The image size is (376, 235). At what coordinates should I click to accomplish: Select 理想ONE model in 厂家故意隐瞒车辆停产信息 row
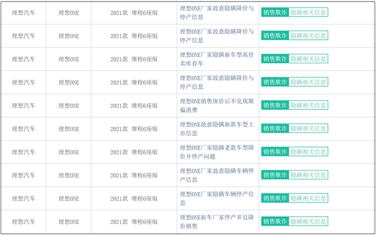[x=69, y=175]
